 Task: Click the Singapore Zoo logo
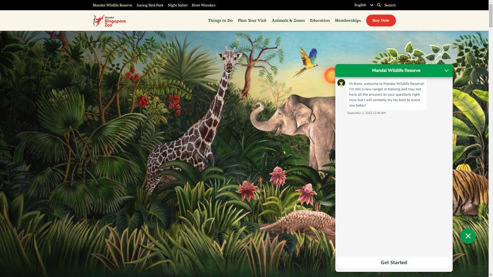[109, 21]
